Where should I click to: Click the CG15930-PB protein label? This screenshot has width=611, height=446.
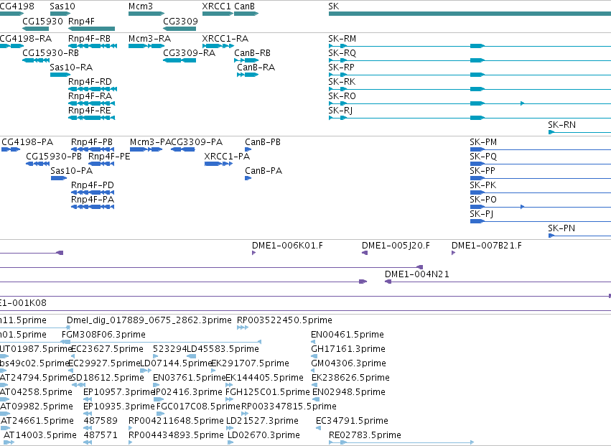54,157
